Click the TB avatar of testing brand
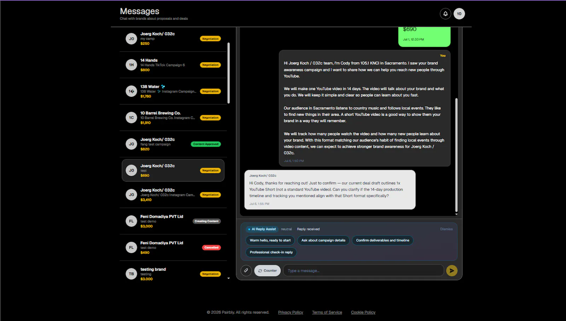This screenshot has height=321, width=566. [131, 274]
